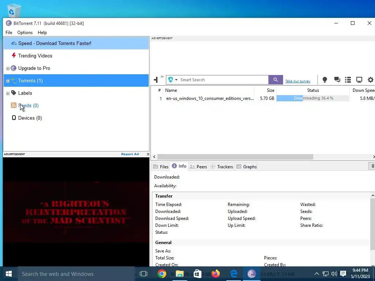Open File Explorer from taskbar
The image size is (375, 281).
tap(179, 274)
